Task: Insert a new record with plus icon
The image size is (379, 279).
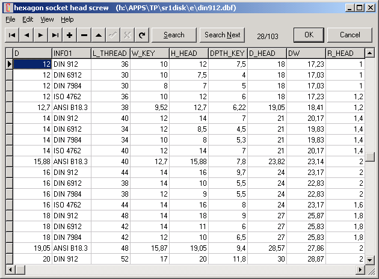Action: click(70, 35)
